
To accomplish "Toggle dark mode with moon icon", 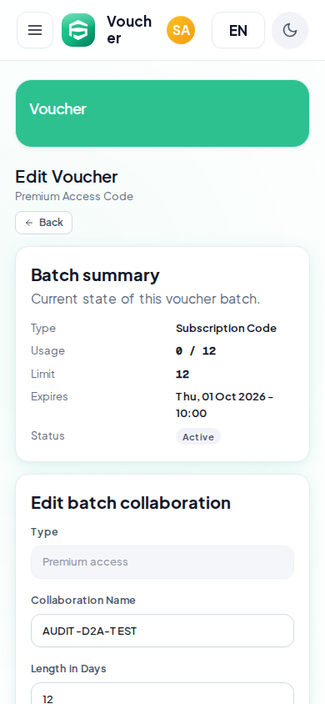I will [x=290, y=30].
